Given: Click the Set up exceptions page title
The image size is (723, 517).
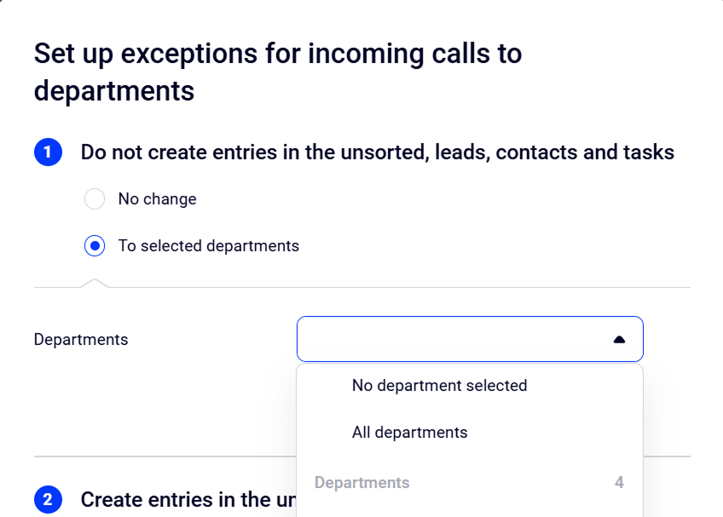Looking at the screenshot, I should click(x=278, y=72).
